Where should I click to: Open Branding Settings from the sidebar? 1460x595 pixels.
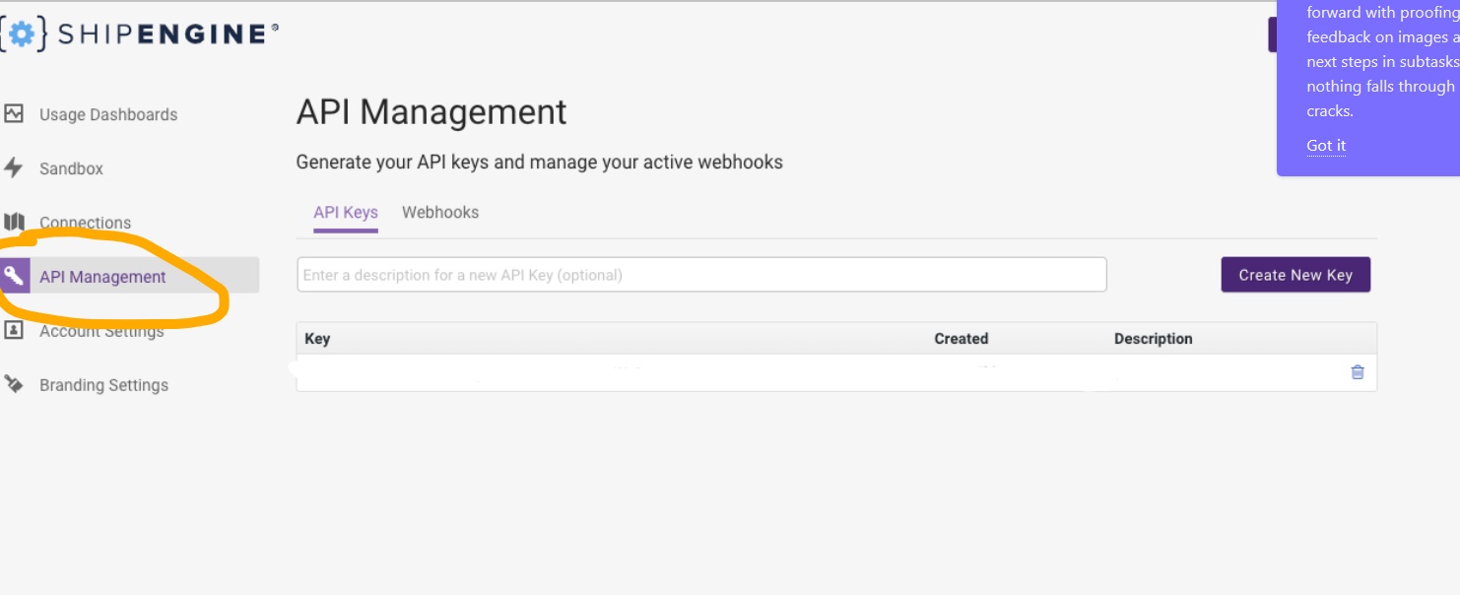click(x=103, y=385)
